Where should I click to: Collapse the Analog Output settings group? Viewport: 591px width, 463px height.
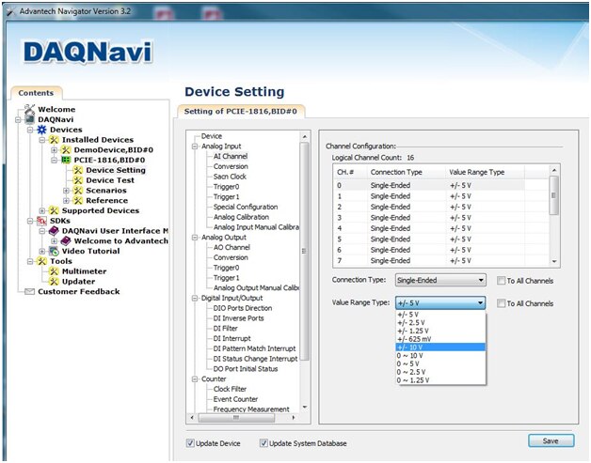[x=195, y=238]
